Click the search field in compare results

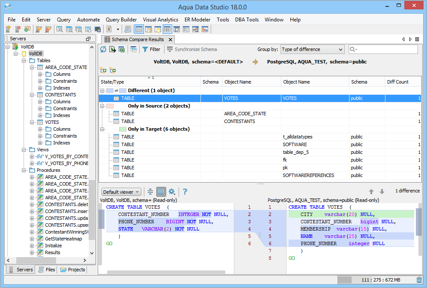pos(383,49)
